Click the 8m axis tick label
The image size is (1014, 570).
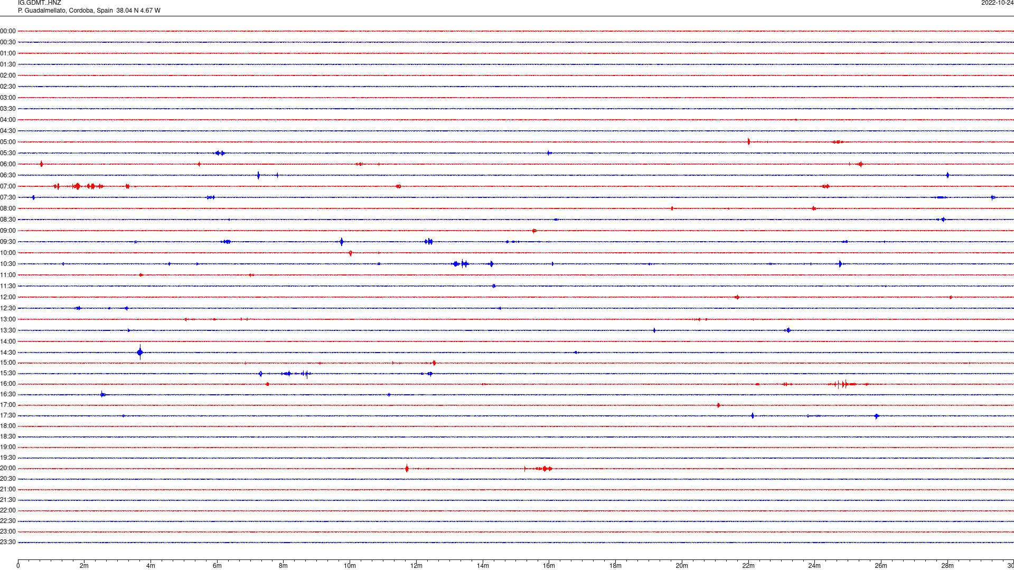click(x=284, y=566)
